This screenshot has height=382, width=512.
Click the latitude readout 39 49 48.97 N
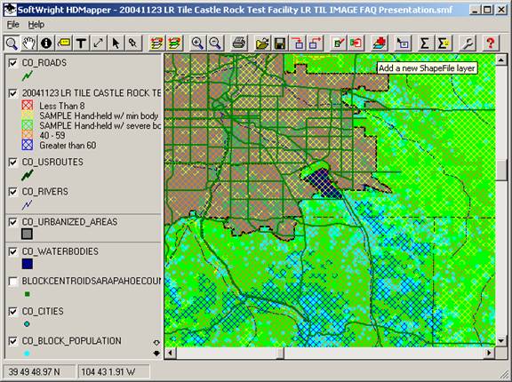click(x=34, y=371)
